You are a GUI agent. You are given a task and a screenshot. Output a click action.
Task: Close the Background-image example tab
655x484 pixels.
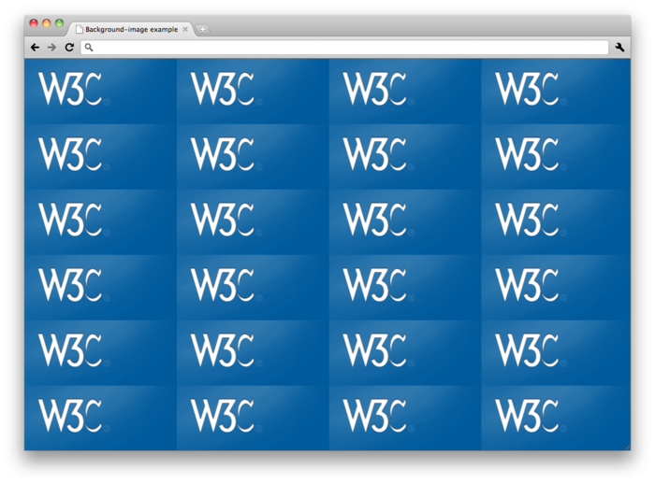pos(185,29)
